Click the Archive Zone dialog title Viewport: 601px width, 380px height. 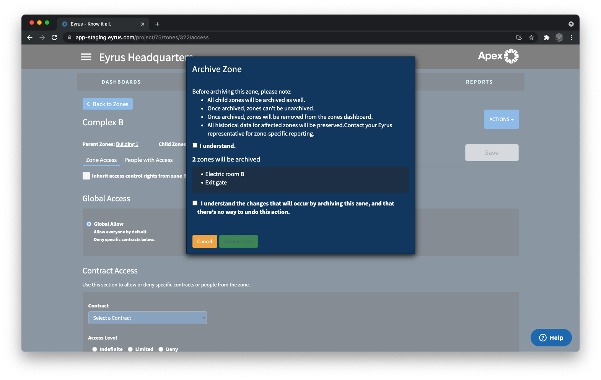217,69
